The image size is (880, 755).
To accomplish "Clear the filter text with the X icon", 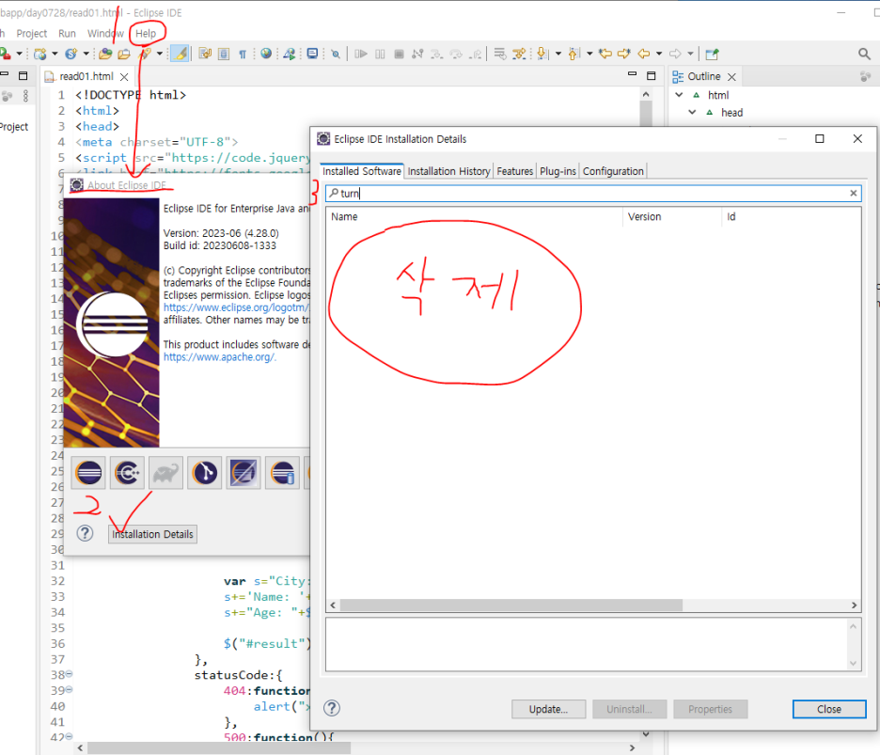I will click(x=853, y=193).
